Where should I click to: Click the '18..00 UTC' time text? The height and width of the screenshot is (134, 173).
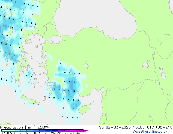[143, 127]
